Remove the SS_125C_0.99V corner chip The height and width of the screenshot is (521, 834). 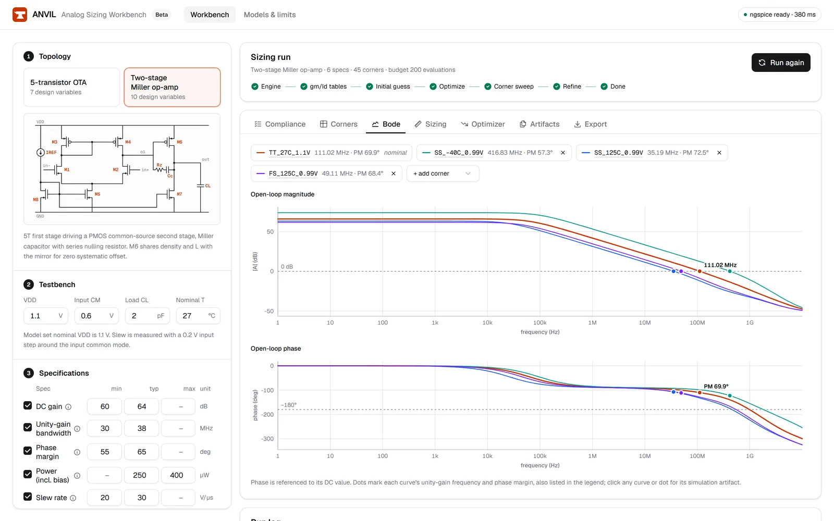[x=719, y=153]
